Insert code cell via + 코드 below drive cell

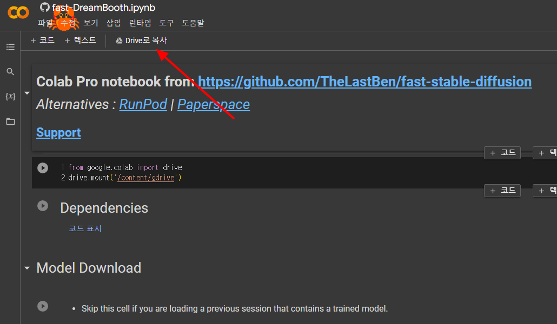502,191
